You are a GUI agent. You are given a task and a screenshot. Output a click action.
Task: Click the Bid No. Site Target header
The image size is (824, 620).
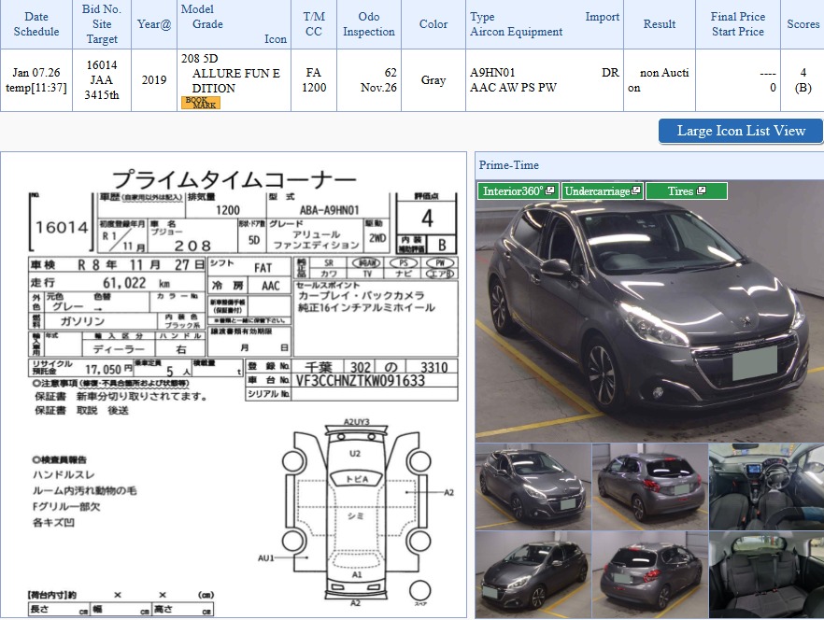[102, 24]
